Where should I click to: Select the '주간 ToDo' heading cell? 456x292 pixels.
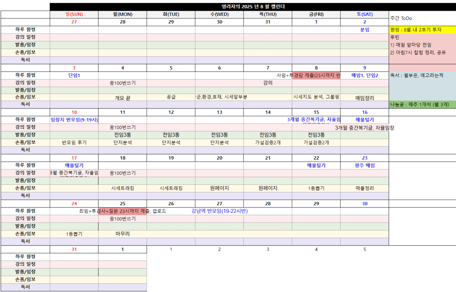pos(422,18)
